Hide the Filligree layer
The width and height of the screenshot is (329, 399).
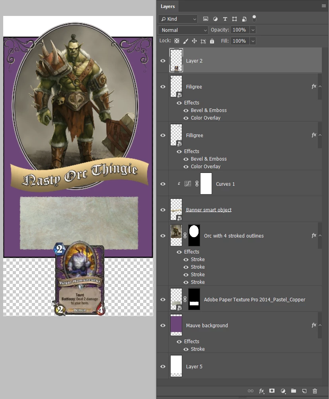(x=163, y=136)
